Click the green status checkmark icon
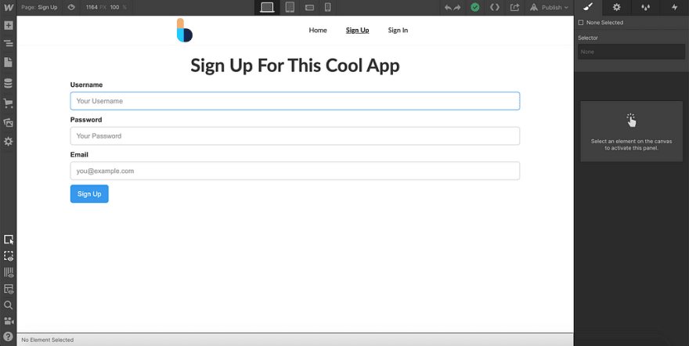The height and width of the screenshot is (346, 689). click(x=475, y=8)
